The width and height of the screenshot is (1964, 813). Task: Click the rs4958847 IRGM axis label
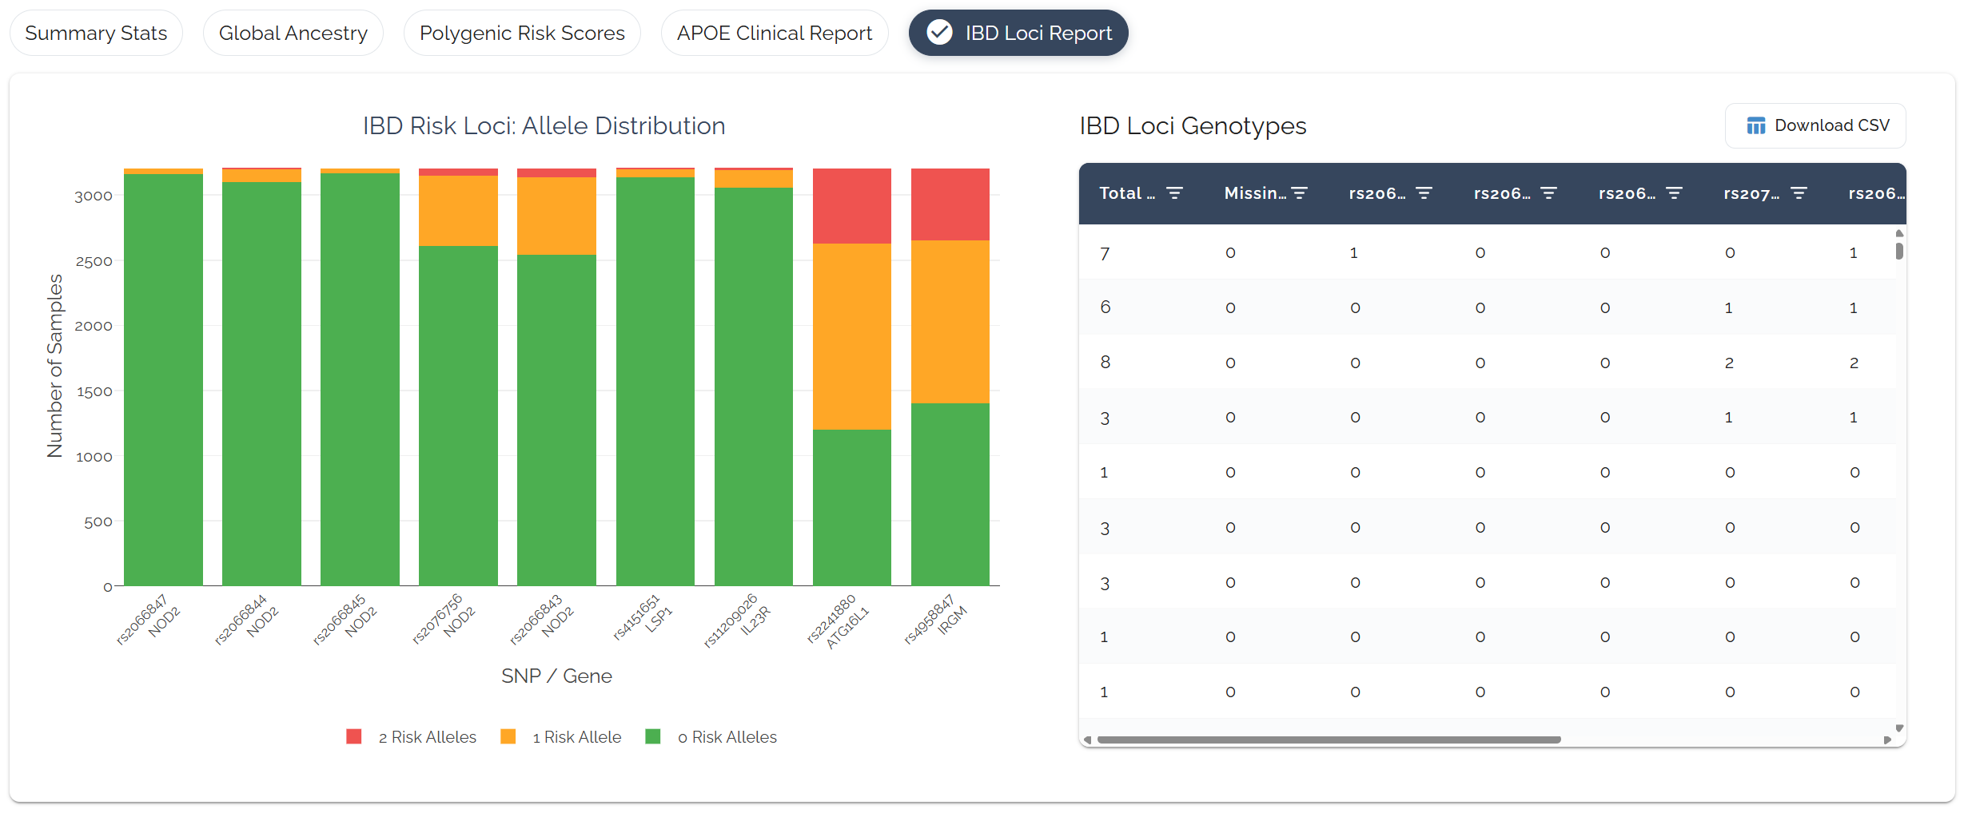(x=935, y=620)
